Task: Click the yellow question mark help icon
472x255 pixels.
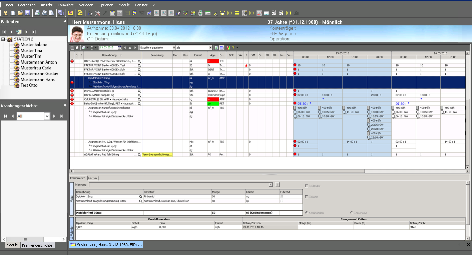Action: click(232, 48)
